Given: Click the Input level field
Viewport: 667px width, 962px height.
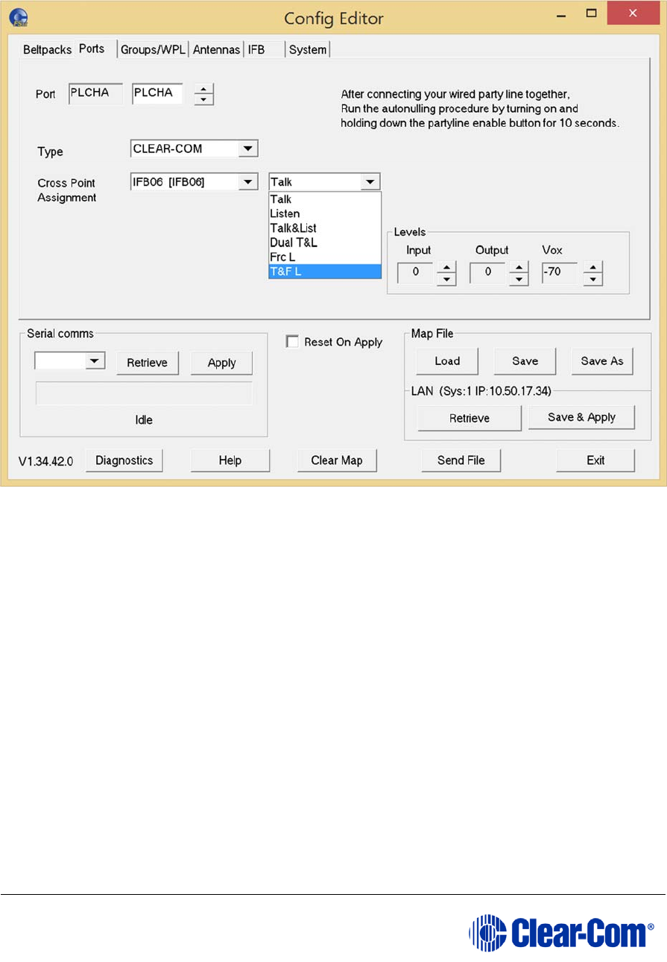Looking at the screenshot, I should tap(416, 273).
